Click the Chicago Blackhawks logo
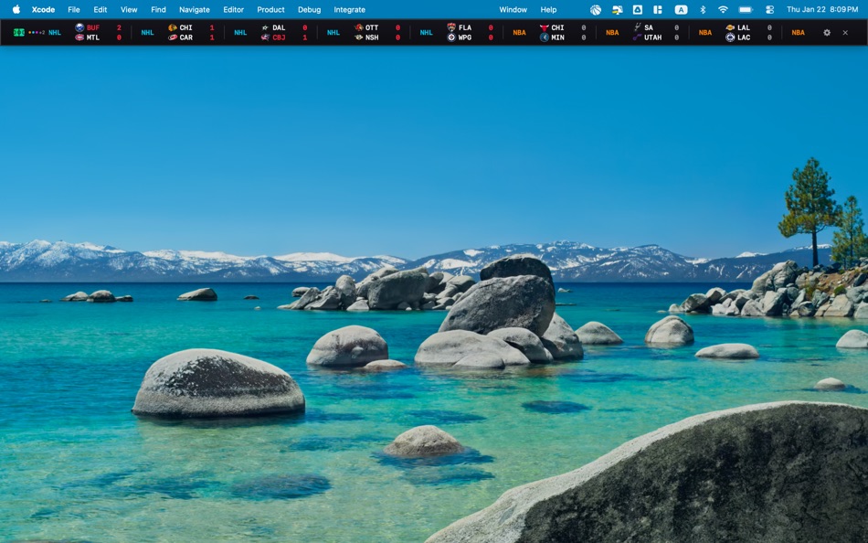 coord(175,27)
